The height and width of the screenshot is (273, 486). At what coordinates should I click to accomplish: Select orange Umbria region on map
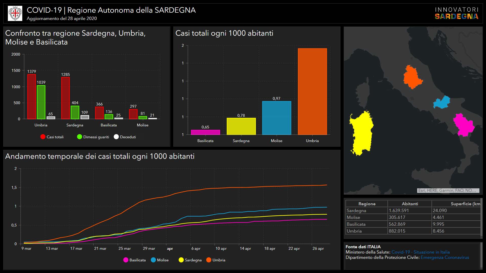pos(412,77)
